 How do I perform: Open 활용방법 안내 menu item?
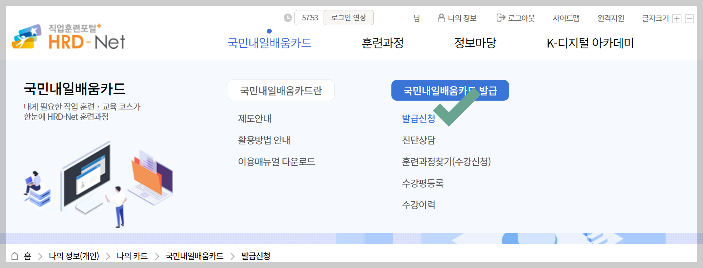(264, 140)
